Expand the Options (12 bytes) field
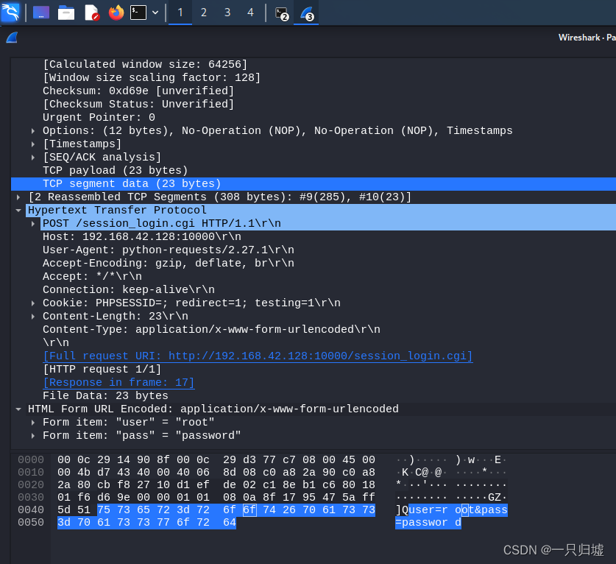This screenshot has width=616, height=564. coord(33,130)
